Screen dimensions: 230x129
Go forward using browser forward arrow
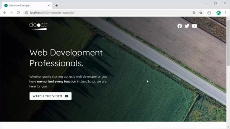coord(11,13)
